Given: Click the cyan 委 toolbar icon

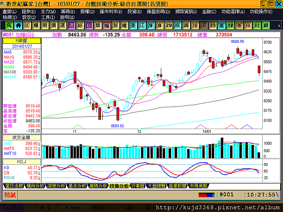Looking at the screenshot, I should point(133,25).
